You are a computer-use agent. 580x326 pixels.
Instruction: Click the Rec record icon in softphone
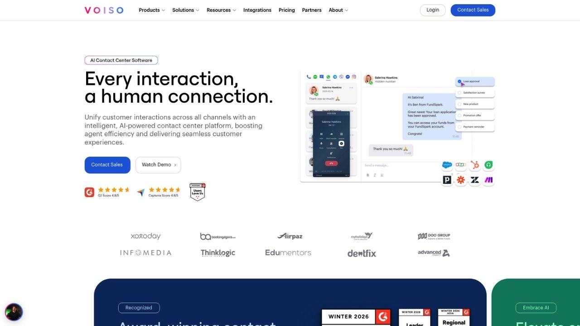(x=341, y=144)
